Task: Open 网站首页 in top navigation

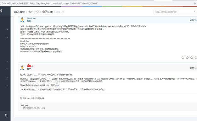Action: (20, 12)
